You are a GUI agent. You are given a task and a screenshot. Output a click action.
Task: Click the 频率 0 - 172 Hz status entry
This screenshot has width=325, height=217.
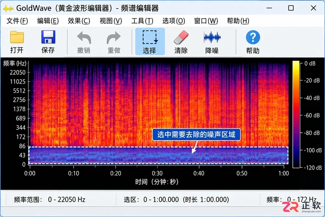click(292, 200)
